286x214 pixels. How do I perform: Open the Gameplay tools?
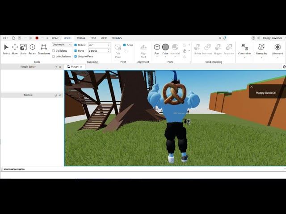tap(261, 49)
